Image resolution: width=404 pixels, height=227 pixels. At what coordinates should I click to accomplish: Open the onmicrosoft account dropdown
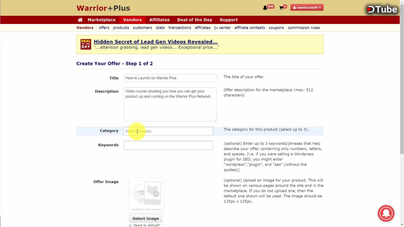[307, 8]
